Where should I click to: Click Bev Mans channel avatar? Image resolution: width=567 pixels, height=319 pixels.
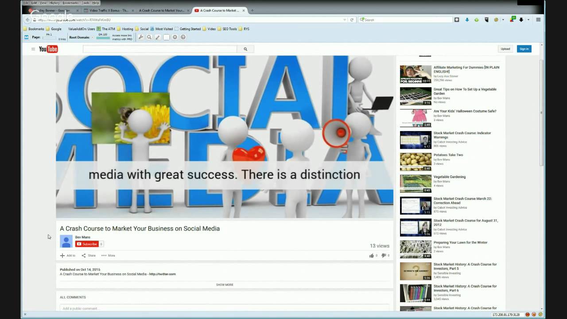tap(66, 241)
